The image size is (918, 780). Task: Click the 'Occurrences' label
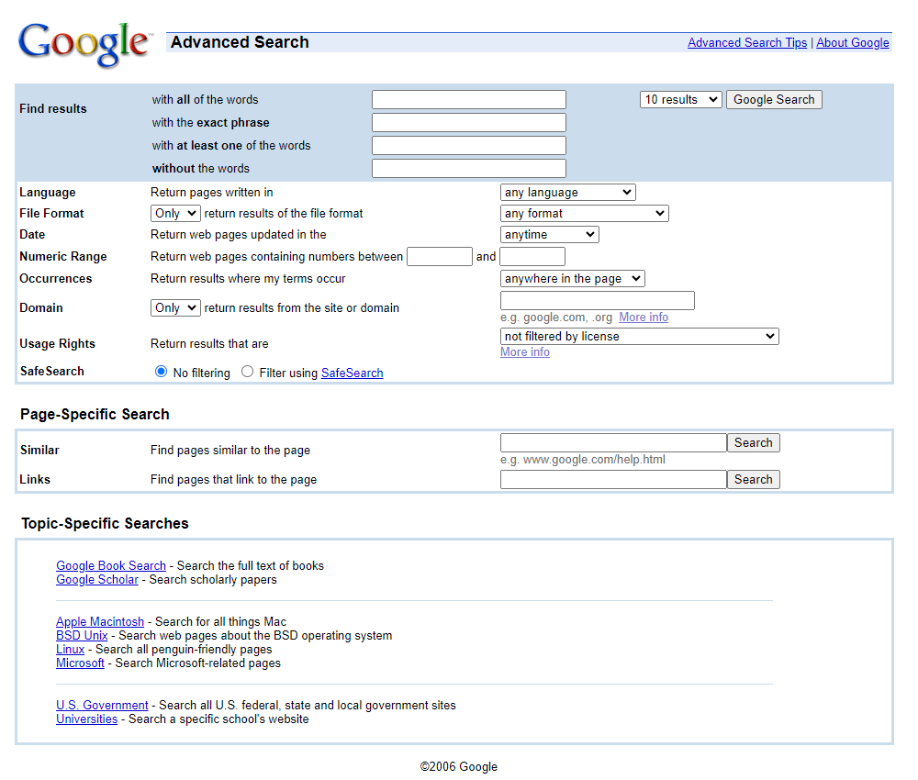56,279
